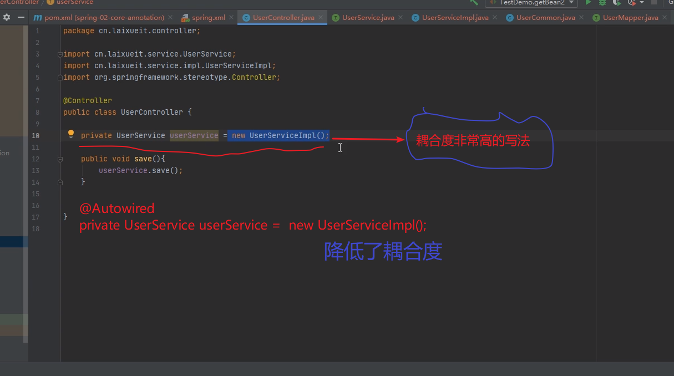Collapse the import block at line 3
The height and width of the screenshot is (376, 674).
click(59, 54)
